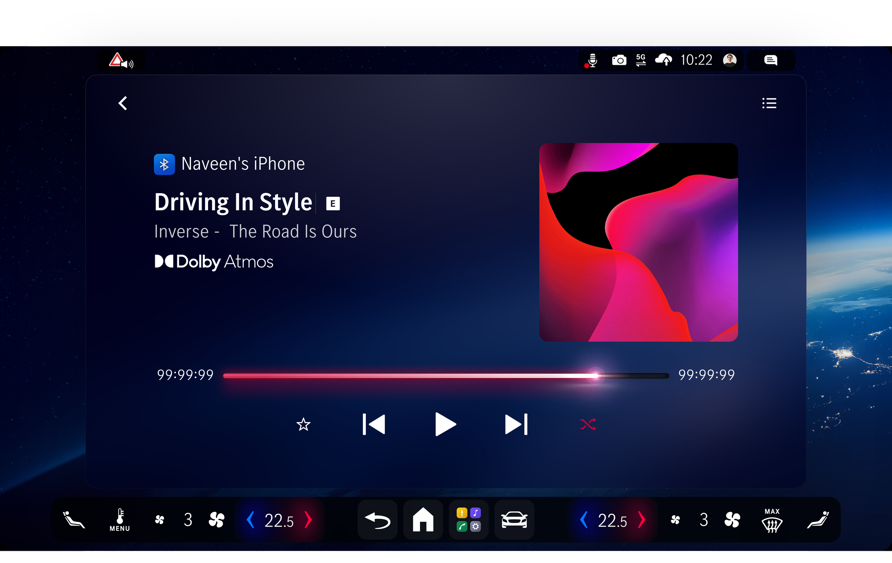Viewport: 892px width, 563px height.
Task: Increase driver fan speed, large fan icon
Action: point(216,520)
